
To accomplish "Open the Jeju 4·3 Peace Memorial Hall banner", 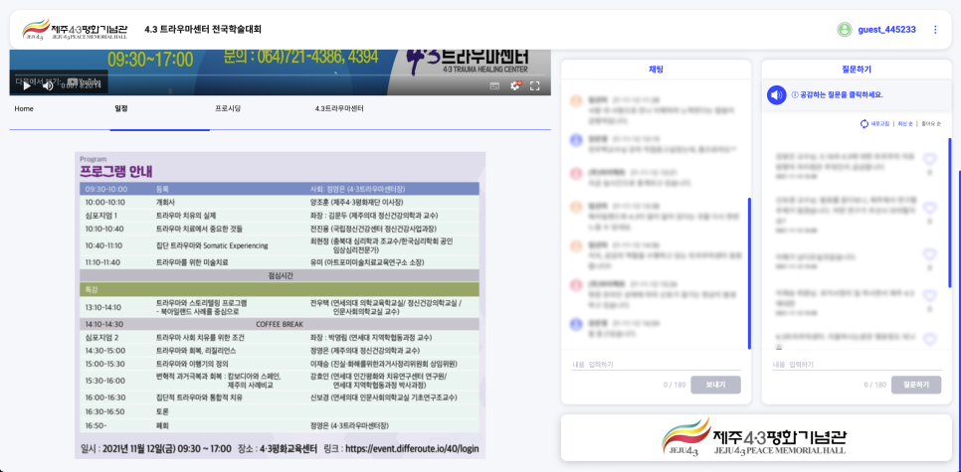I will pyautogui.click(x=756, y=437).
